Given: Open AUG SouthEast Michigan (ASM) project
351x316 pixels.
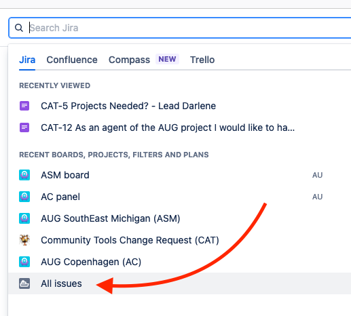Looking at the screenshot, I should click(x=111, y=218).
